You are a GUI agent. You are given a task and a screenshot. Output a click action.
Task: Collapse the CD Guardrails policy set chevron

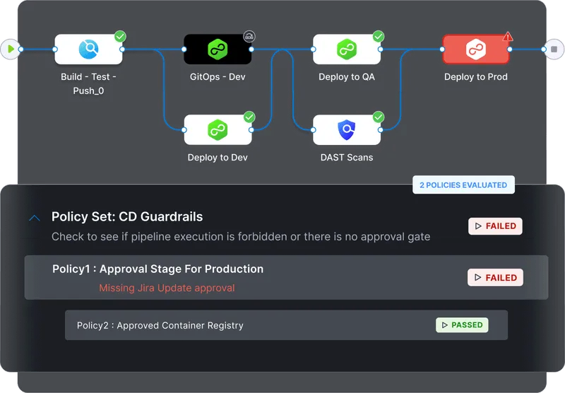click(35, 218)
